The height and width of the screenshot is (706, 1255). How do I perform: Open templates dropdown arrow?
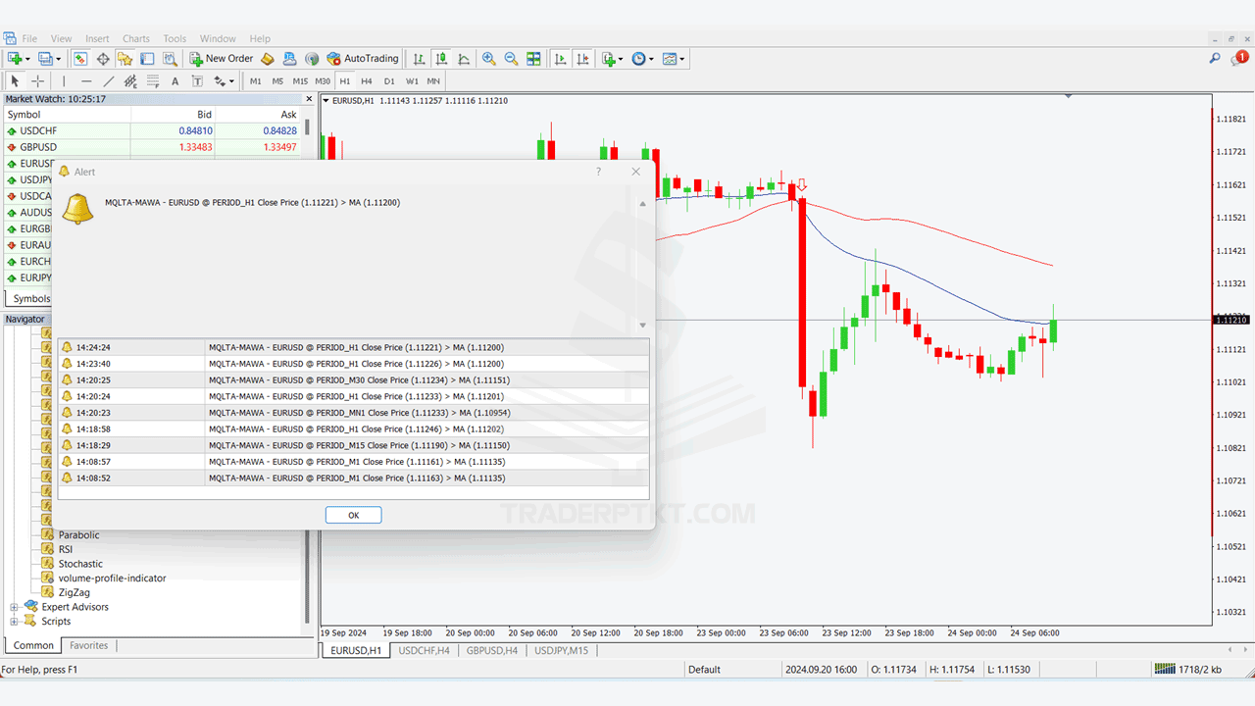[x=682, y=59]
